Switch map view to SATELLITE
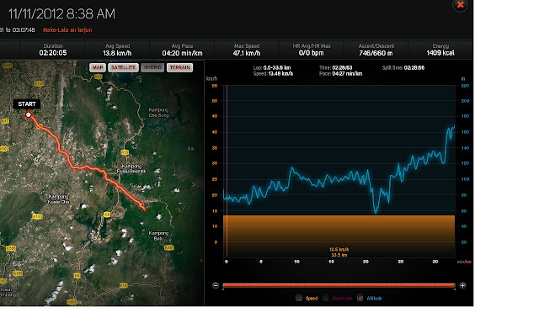 tap(124, 67)
